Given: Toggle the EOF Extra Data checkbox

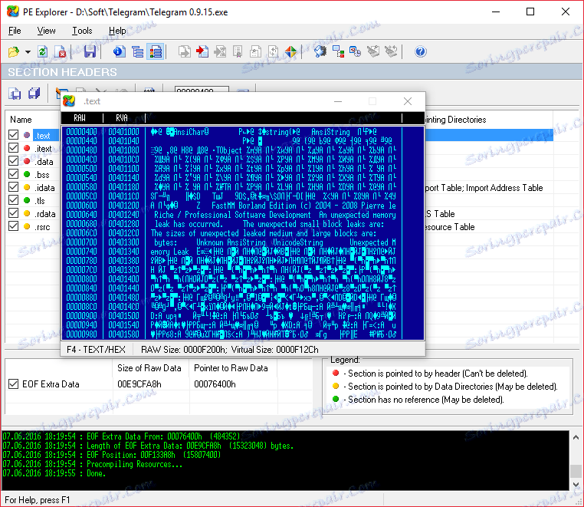Looking at the screenshot, I should click(13, 384).
